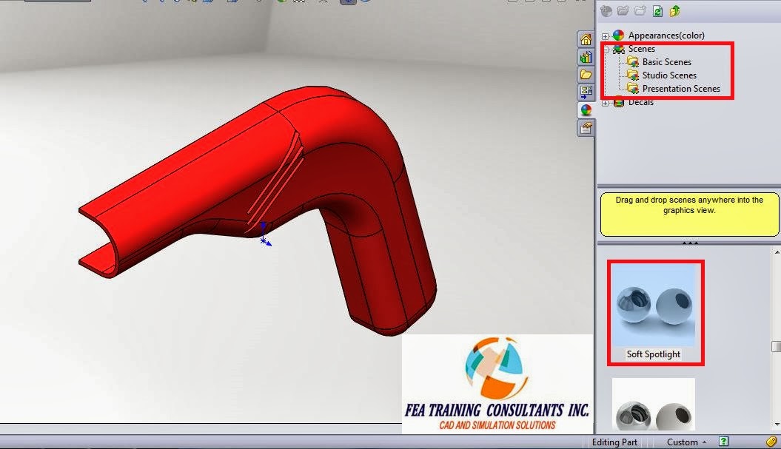
Task: Select Basic Scenes in the tree
Action: click(x=666, y=61)
